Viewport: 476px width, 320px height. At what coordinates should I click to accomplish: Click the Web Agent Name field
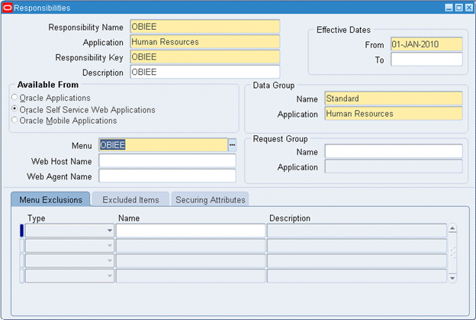tap(167, 176)
